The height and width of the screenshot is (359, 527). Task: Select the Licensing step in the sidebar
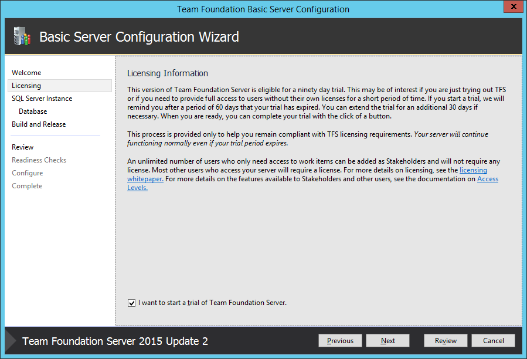[x=60, y=86]
